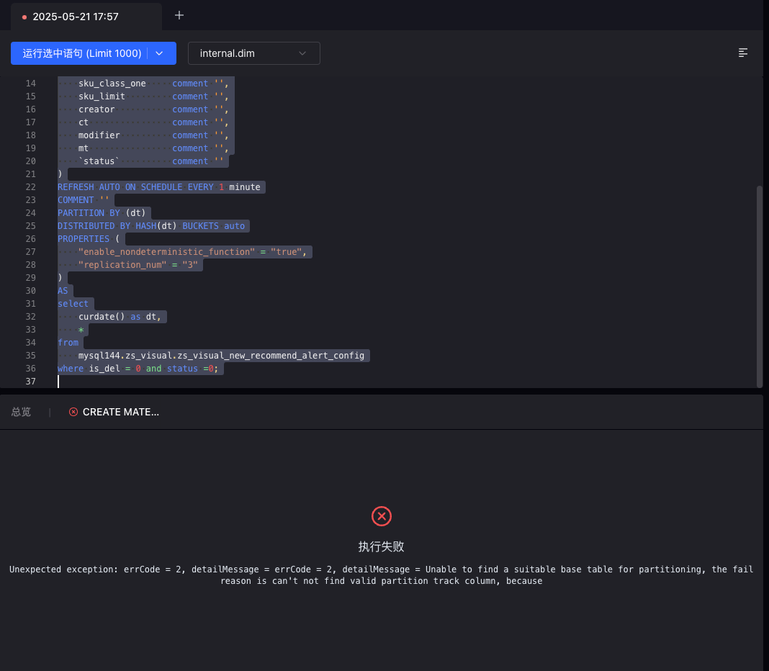Click the 'PROPERTIES (' line
The height and width of the screenshot is (671, 769).
pyautogui.click(x=89, y=239)
